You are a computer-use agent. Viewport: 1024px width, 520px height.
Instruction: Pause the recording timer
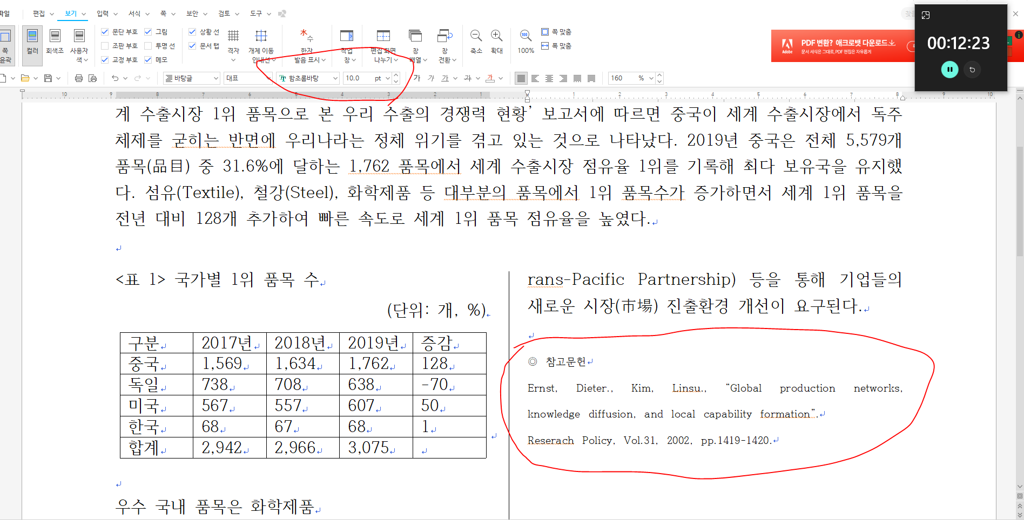point(949,70)
